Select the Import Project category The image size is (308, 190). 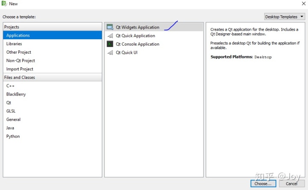(x=53, y=69)
